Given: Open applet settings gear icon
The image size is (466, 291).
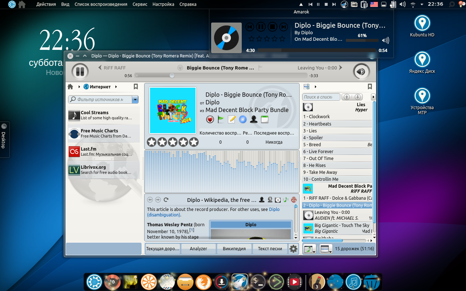Looking at the screenshot, I should pyautogui.click(x=293, y=249).
